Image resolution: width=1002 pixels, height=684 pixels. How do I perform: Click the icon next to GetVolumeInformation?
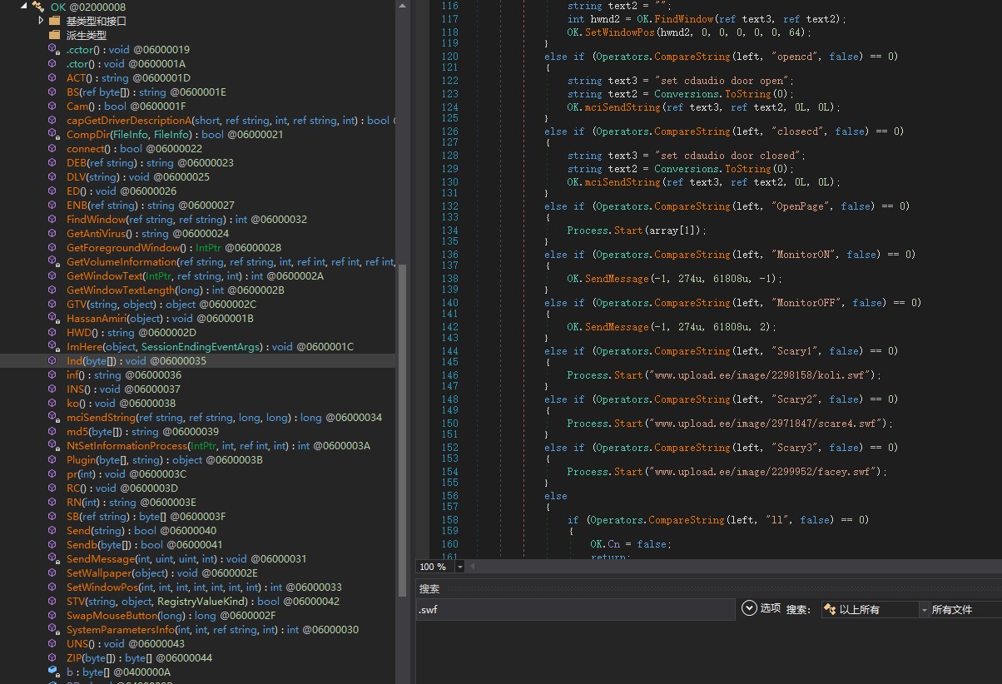click(x=53, y=261)
